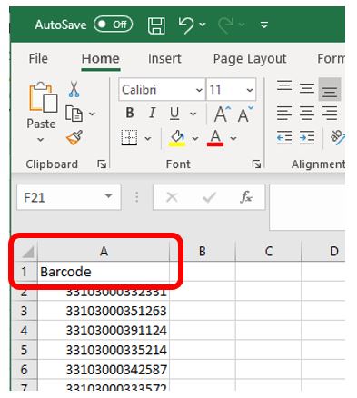The height and width of the screenshot is (398, 357).
Task: Click the Barcode header cell
Action: tap(104, 272)
